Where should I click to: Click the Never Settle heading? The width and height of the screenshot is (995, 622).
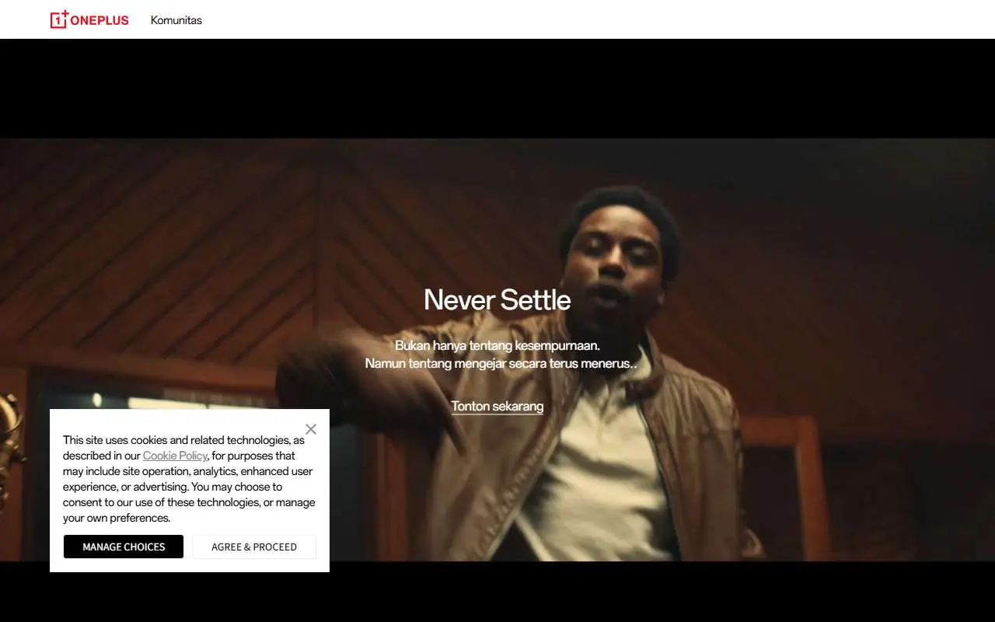(x=497, y=300)
